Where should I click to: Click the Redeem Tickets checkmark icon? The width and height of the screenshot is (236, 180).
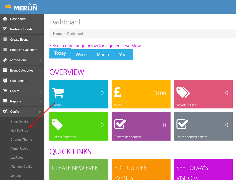click(6, 29)
